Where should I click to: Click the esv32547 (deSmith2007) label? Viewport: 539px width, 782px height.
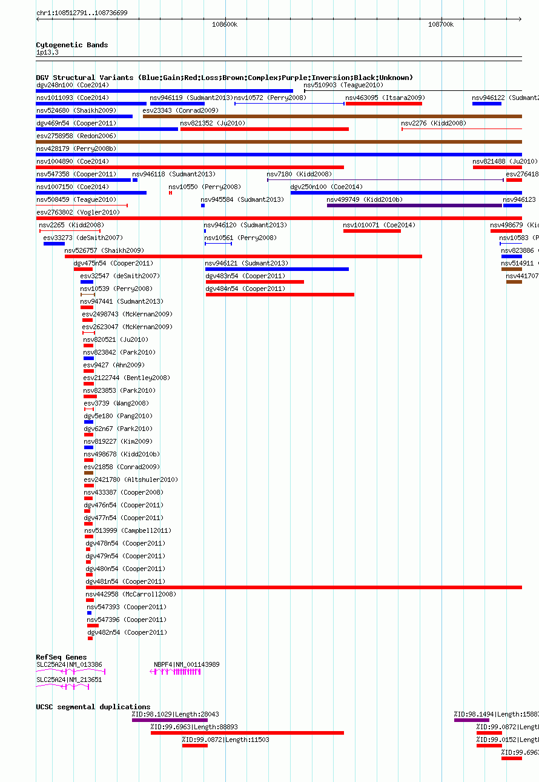(x=120, y=276)
